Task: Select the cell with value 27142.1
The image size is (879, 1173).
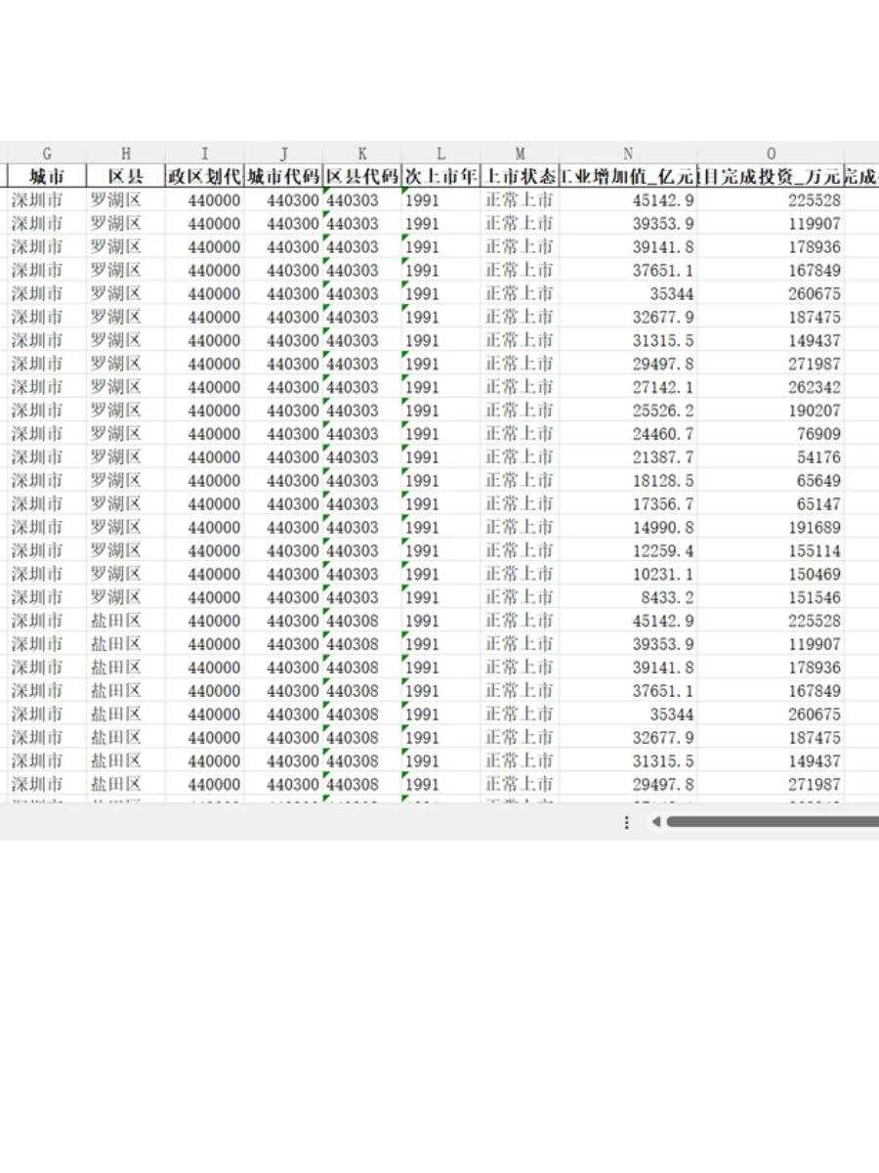Action: [x=628, y=387]
